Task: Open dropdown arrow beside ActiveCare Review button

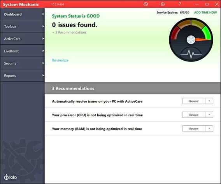Action: (209, 101)
